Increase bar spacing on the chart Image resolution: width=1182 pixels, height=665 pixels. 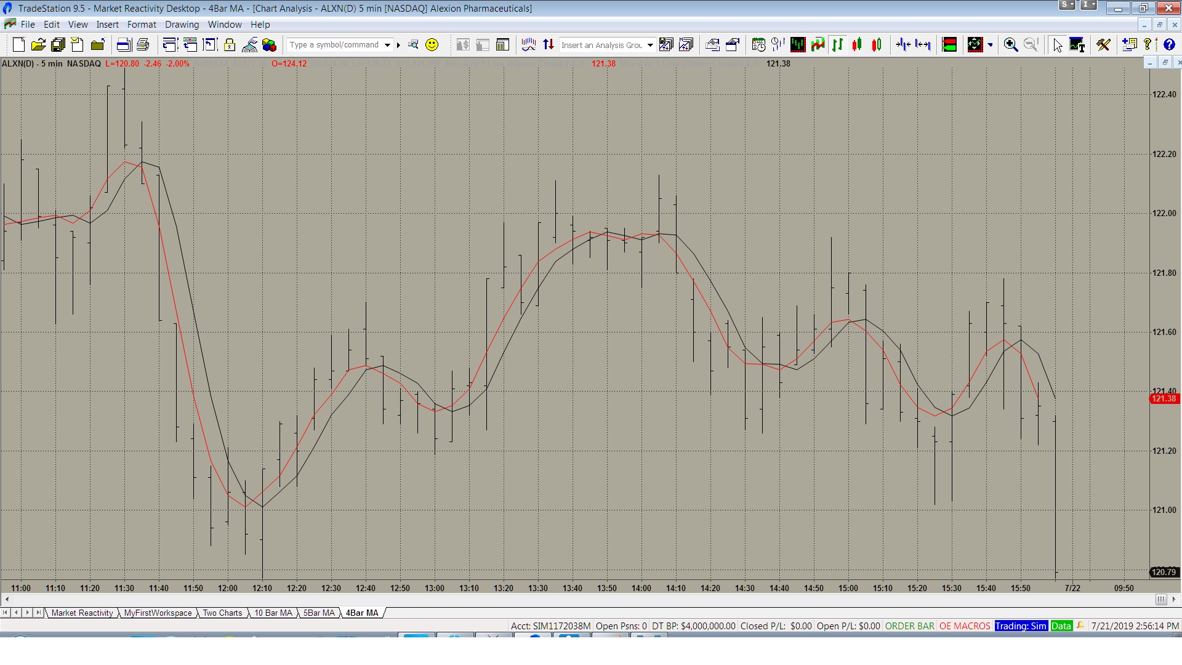pos(923,44)
